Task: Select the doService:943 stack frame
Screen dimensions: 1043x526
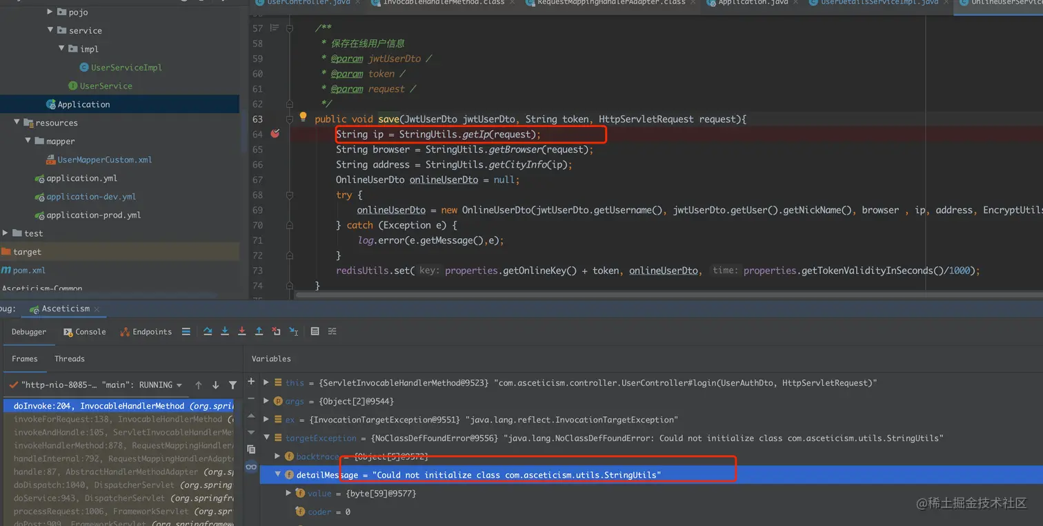Action: (119, 498)
